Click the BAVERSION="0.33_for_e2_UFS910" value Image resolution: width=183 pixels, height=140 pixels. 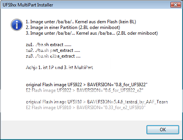(x=111, y=108)
